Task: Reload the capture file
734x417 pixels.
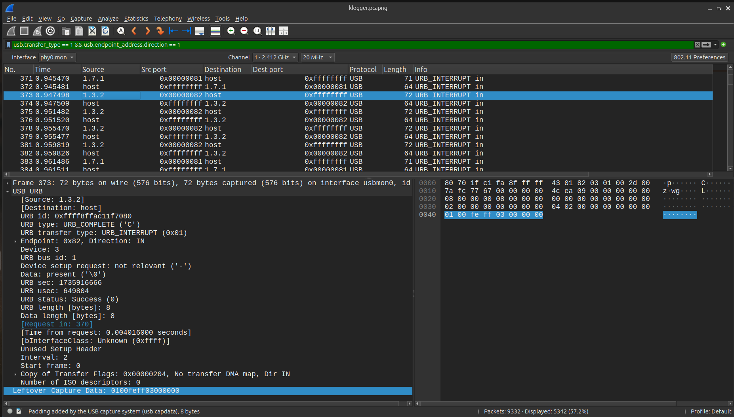Action: click(x=105, y=31)
